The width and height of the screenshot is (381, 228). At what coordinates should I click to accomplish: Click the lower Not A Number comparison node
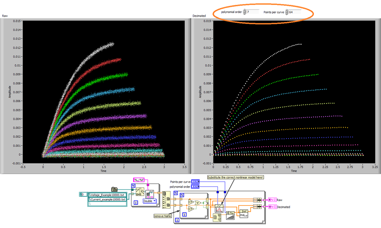191,209
